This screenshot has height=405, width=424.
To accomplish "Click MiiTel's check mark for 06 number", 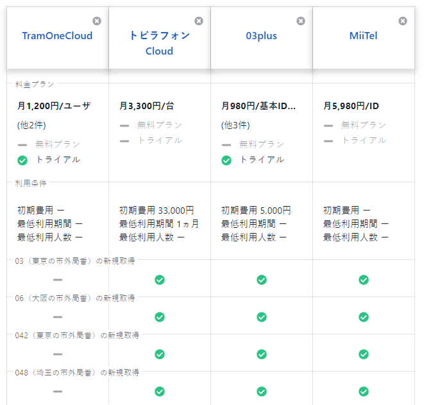I will [x=364, y=317].
